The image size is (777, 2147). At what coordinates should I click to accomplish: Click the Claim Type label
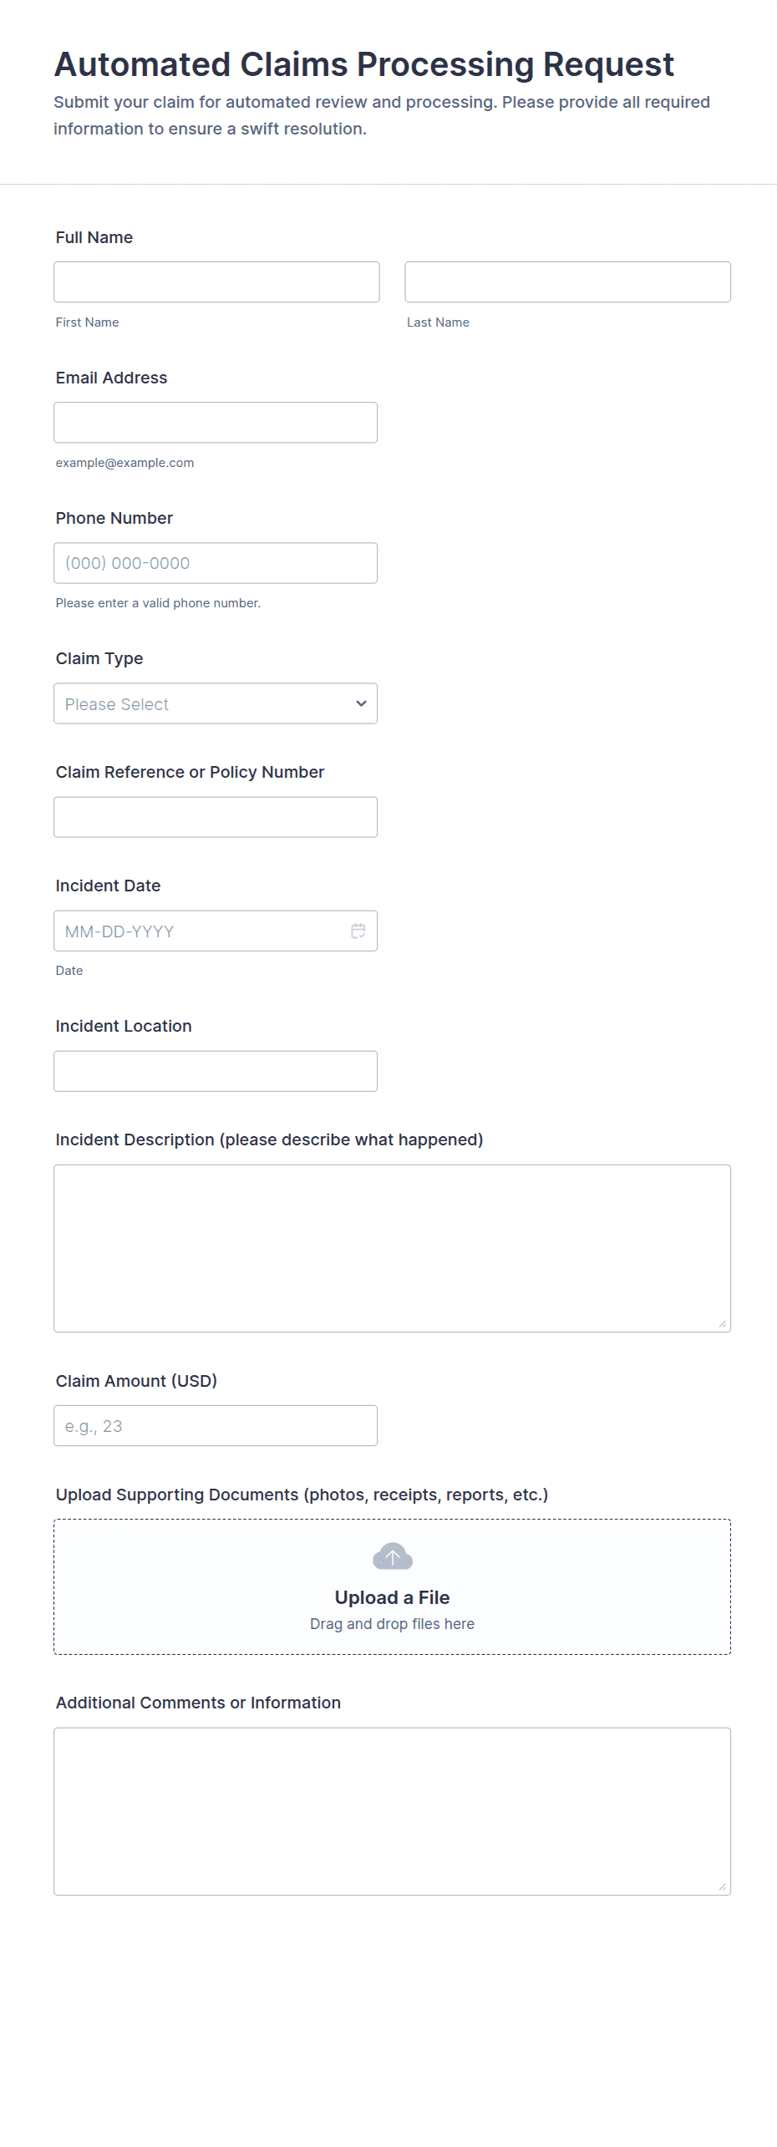99,658
